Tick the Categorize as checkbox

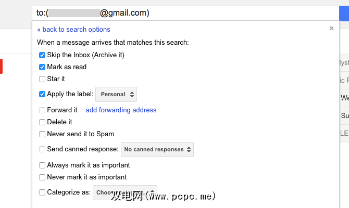click(x=42, y=192)
